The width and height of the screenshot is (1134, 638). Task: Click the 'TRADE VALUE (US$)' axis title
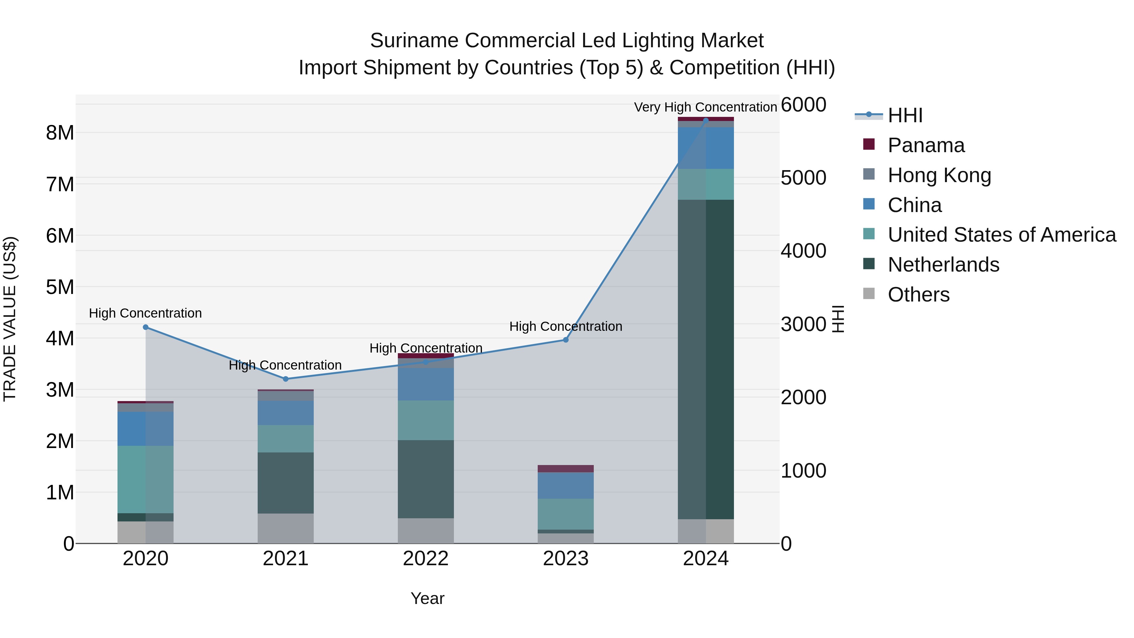(x=10, y=319)
